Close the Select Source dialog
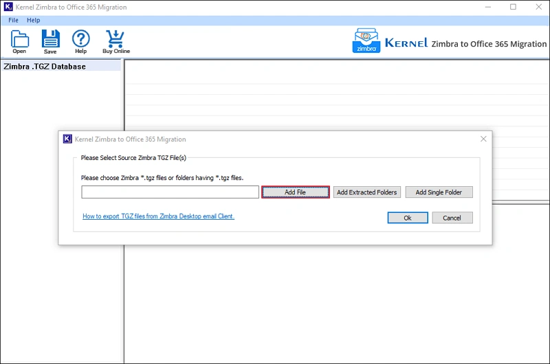Screen dimensions: 550x364 coord(483,139)
